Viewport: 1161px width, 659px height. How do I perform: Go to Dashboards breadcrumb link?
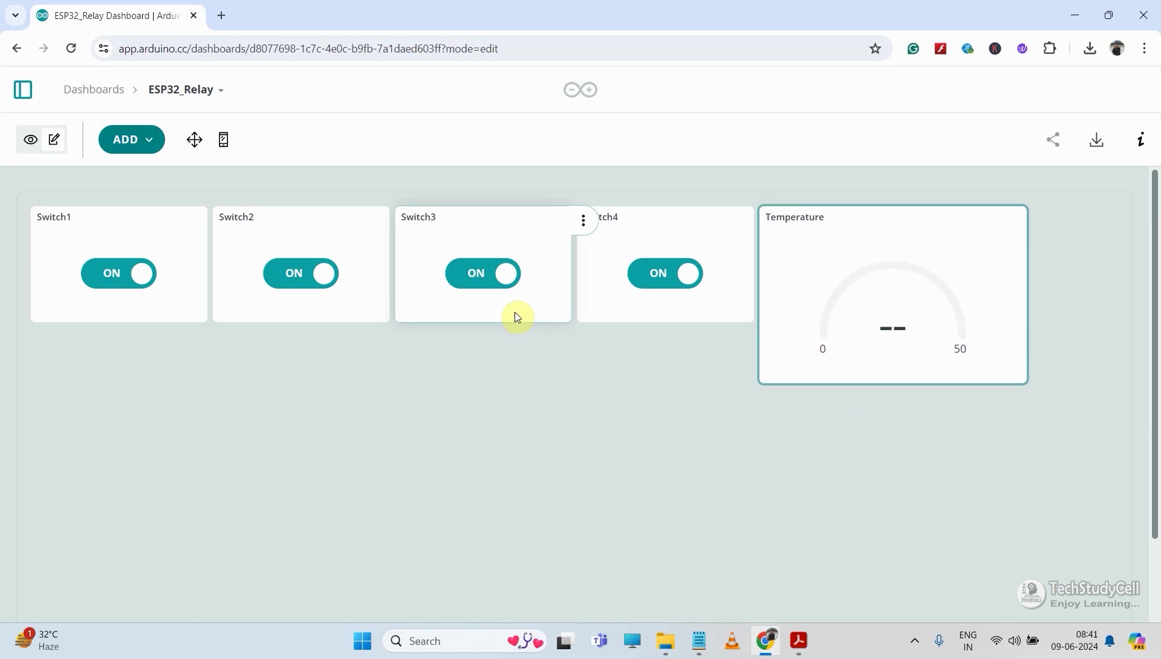click(94, 89)
